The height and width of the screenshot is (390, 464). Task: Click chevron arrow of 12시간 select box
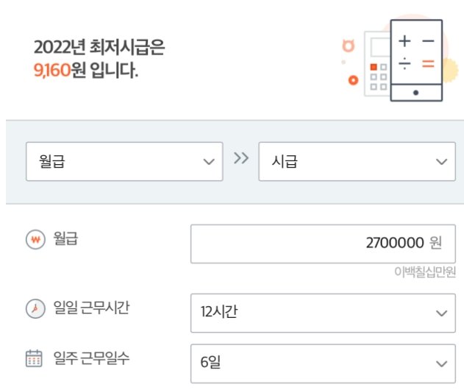[x=441, y=313]
